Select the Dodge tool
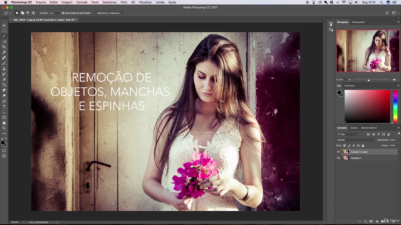Viewport: 401px width, 225px height. pyautogui.click(x=4, y=96)
